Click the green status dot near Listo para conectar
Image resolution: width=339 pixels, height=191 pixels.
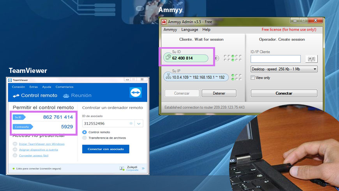14,168
